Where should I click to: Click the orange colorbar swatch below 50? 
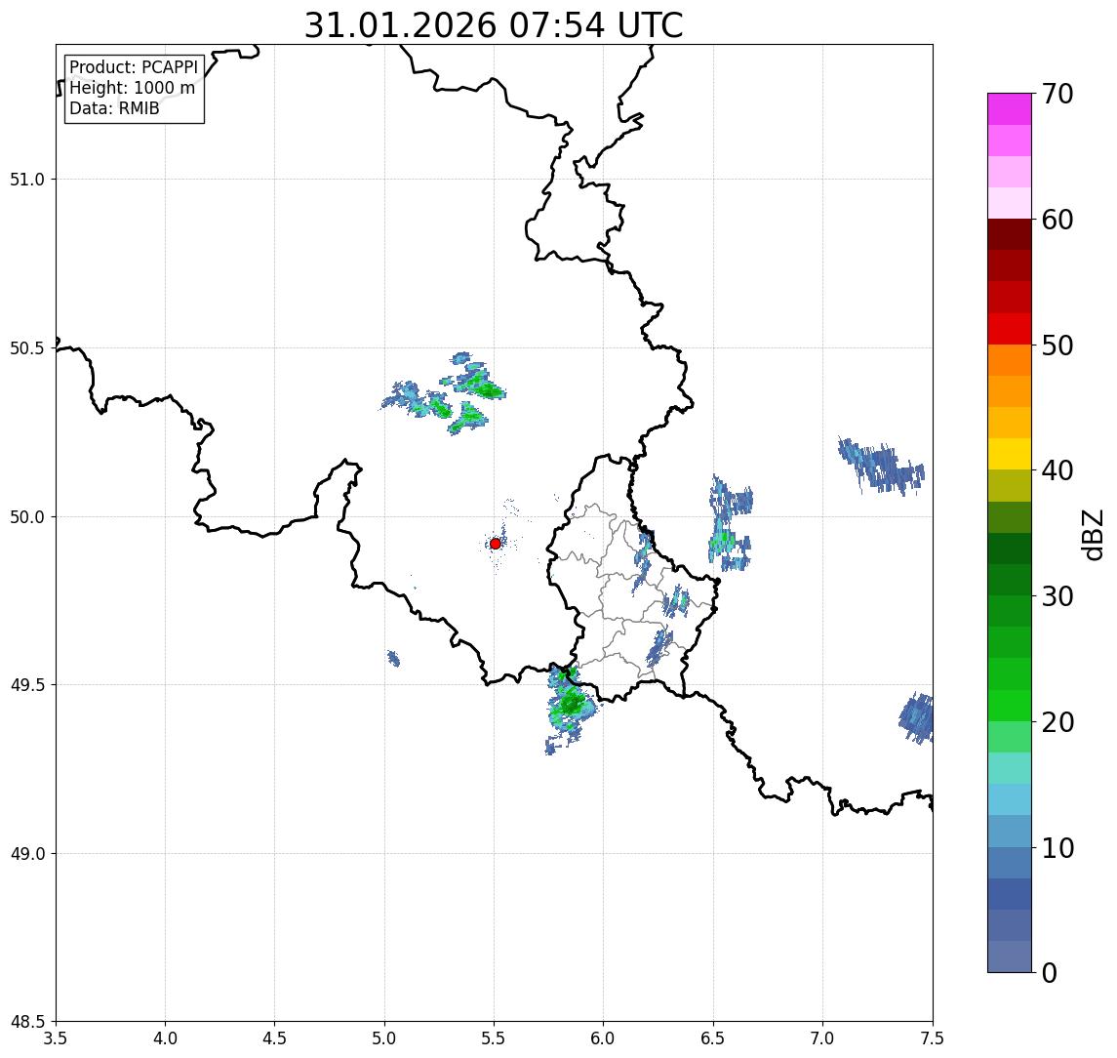click(x=1010, y=361)
